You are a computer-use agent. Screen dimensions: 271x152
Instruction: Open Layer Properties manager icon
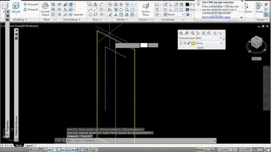[x=181, y=33]
